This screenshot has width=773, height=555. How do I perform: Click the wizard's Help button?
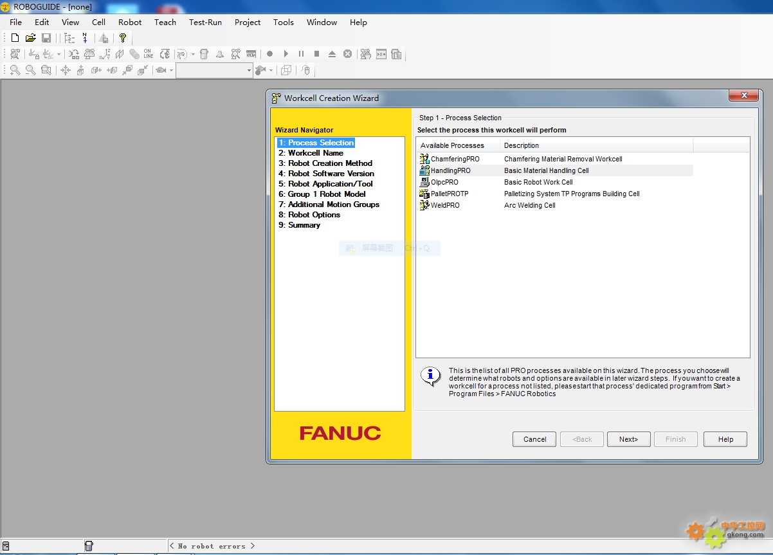[x=725, y=439]
